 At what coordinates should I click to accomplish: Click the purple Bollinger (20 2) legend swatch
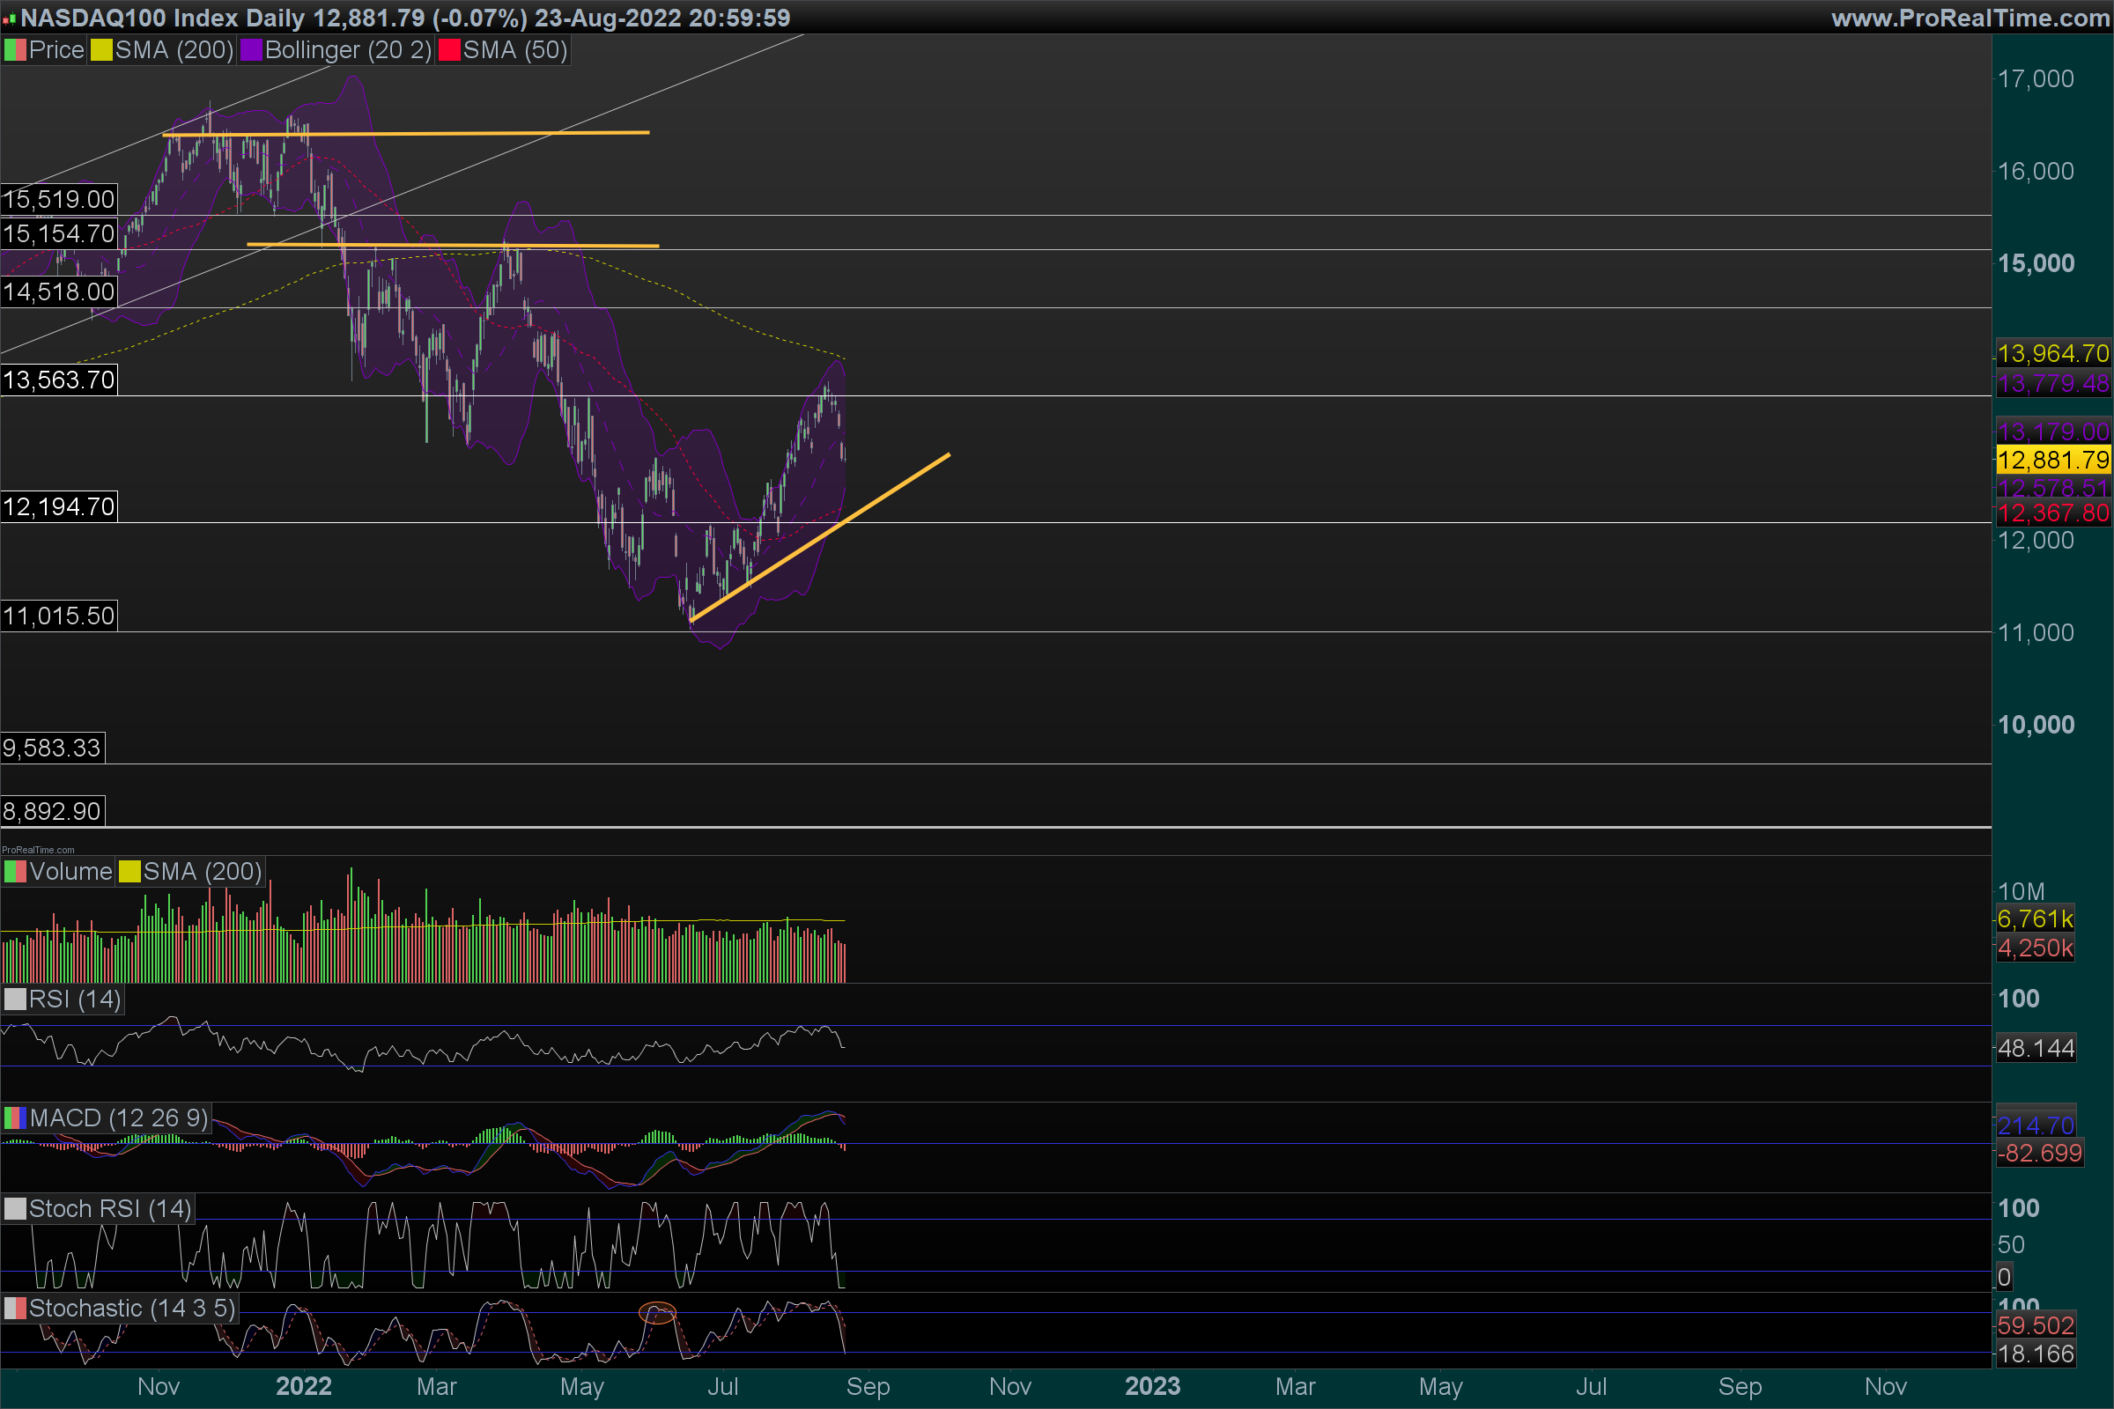point(251,50)
